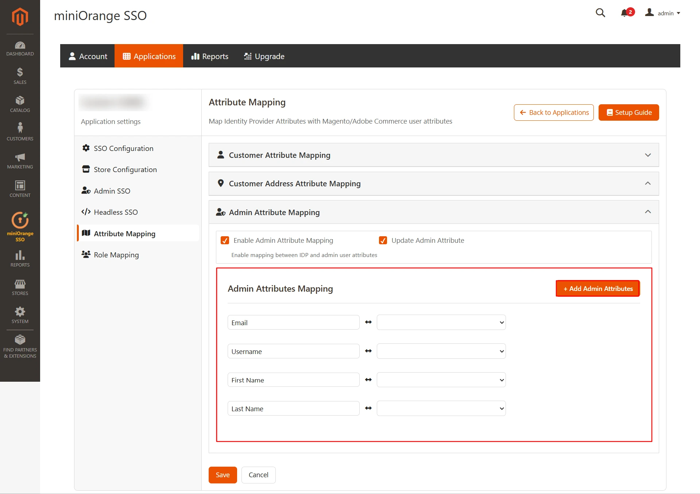Click the Email attribute name field
This screenshot has height=494, width=700.
(x=293, y=322)
